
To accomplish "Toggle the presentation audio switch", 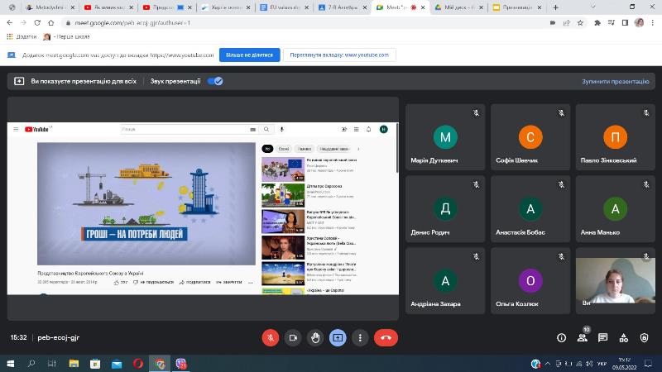I will 215,82.
